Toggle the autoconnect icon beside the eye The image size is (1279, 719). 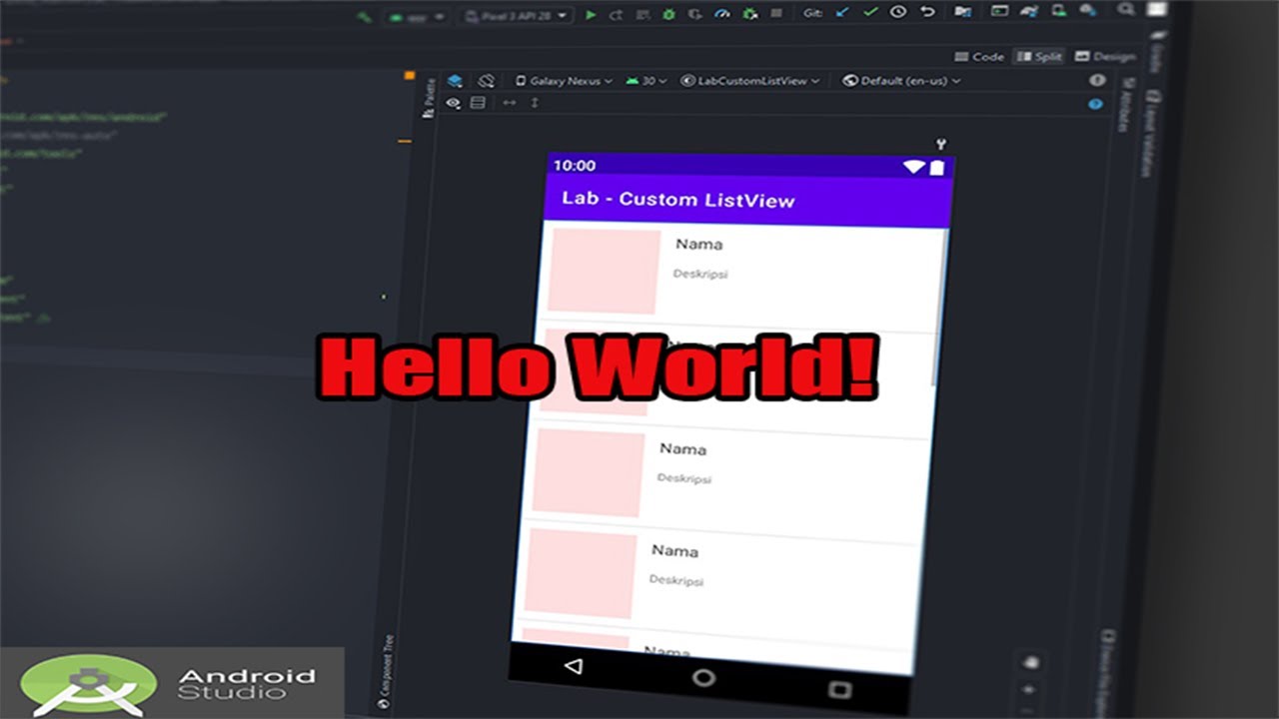point(478,103)
